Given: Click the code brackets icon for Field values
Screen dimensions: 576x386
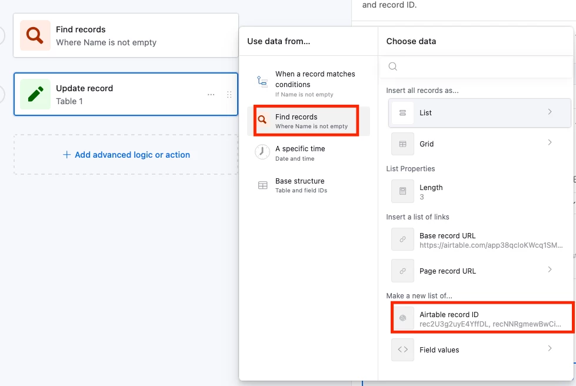Looking at the screenshot, I should [402, 350].
